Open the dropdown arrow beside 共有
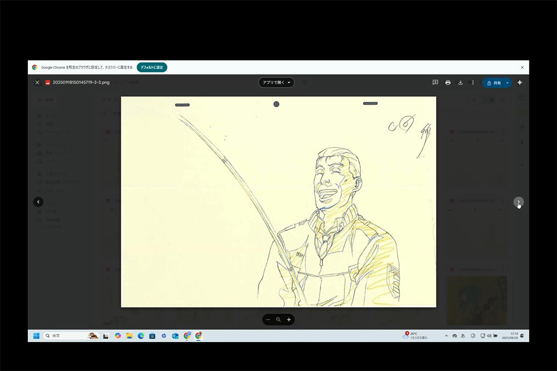Image resolution: width=557 pixels, height=371 pixels. [x=507, y=83]
